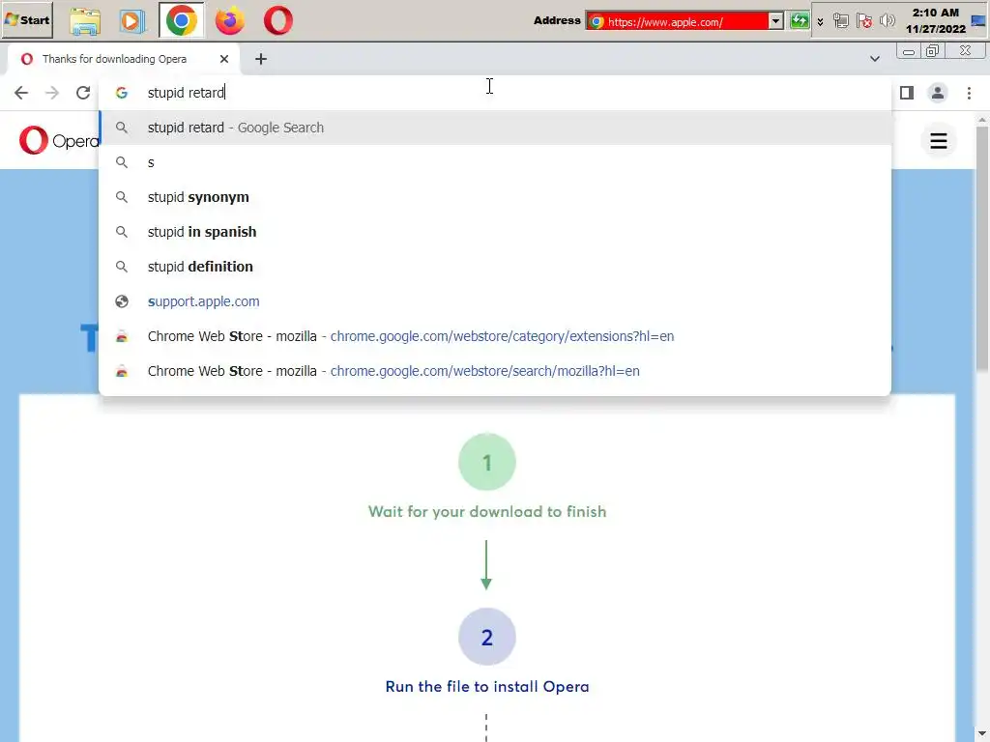Click the magnifier icon beside 'stupid synonym'

[x=121, y=197]
